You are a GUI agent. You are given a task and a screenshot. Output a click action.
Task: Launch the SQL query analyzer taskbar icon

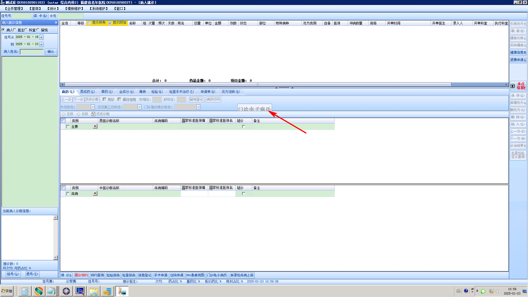click(80, 291)
